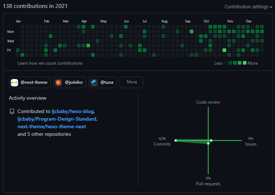Click the brightest green legend swatch next to 'More'

pyautogui.click(x=245, y=63)
